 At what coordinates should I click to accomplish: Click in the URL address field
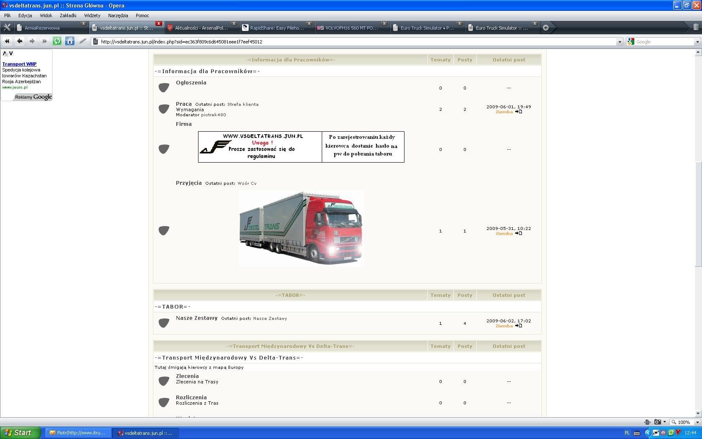357,42
